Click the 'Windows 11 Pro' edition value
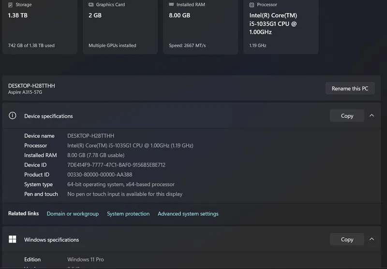The image size is (387, 269). point(86,260)
